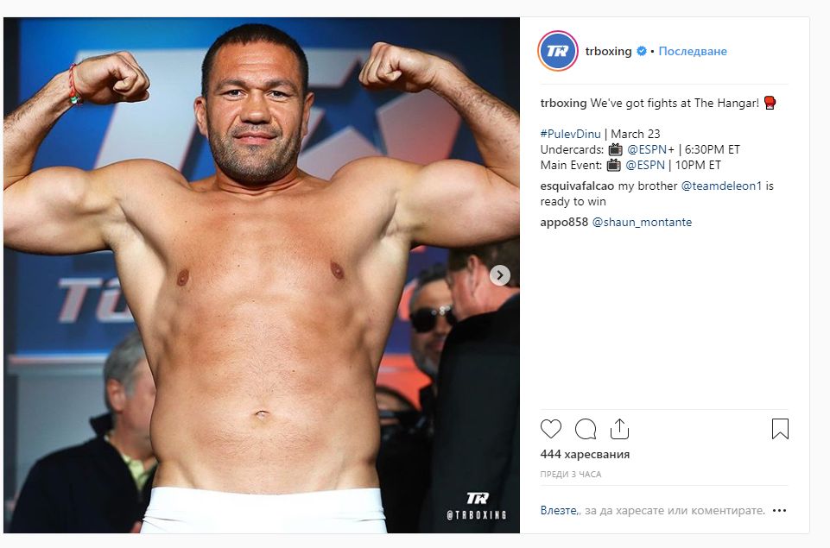
Task: Click the blue verified badge
Action: coord(642,52)
